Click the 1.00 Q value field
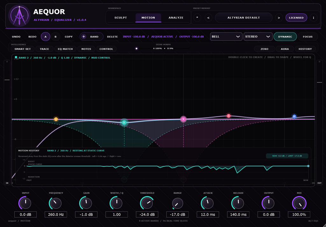The height and width of the screenshot is (227, 326). coord(117,215)
